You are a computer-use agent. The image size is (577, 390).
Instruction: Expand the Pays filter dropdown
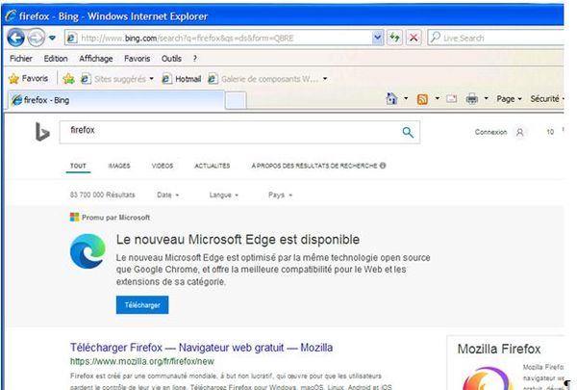point(280,195)
